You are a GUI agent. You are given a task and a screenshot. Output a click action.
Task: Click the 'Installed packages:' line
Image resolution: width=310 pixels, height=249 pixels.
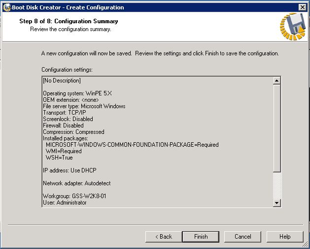click(x=66, y=138)
